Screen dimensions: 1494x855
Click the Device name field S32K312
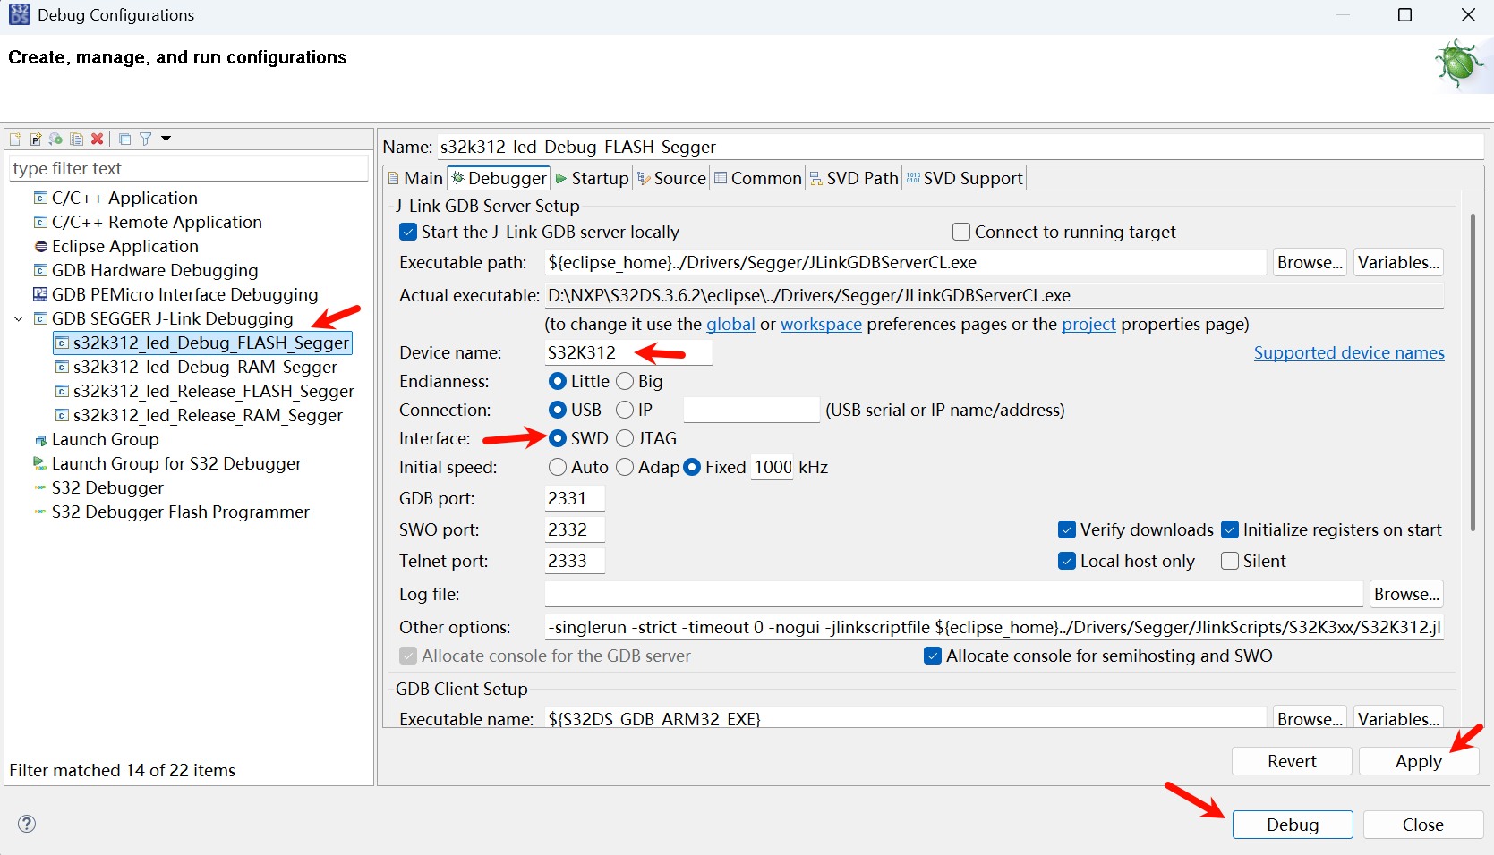tap(628, 352)
